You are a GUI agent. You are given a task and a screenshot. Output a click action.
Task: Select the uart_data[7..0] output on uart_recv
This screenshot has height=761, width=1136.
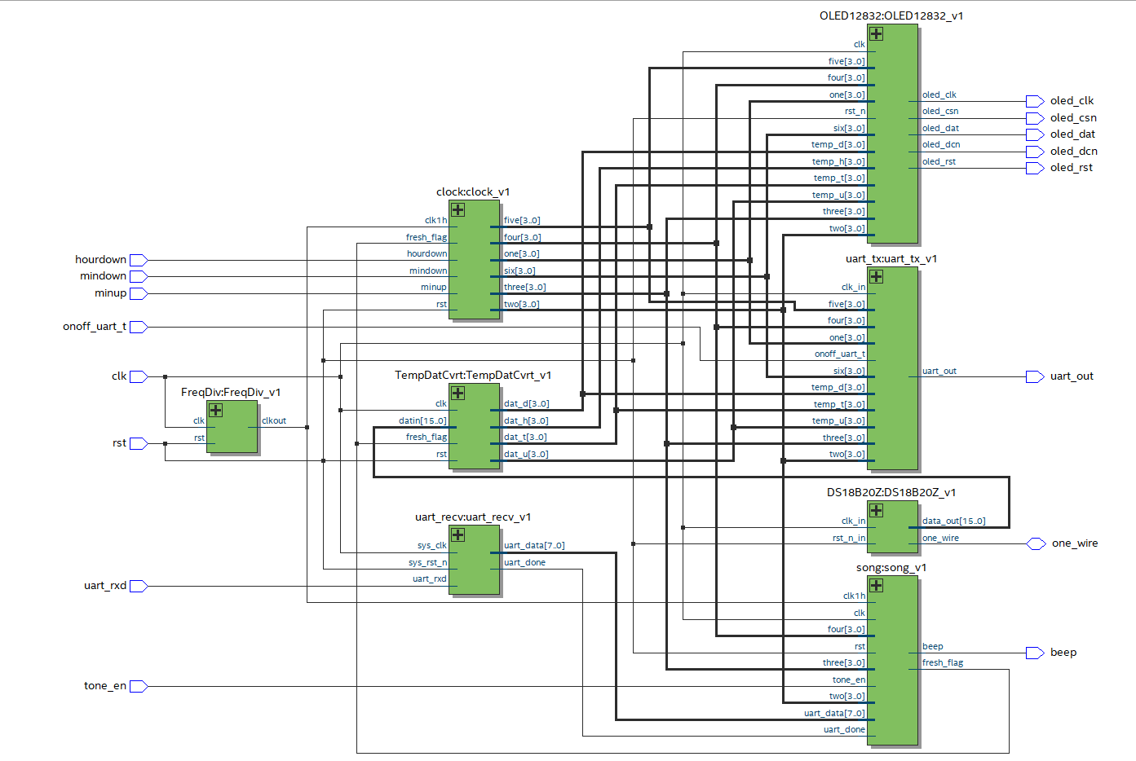click(x=534, y=546)
